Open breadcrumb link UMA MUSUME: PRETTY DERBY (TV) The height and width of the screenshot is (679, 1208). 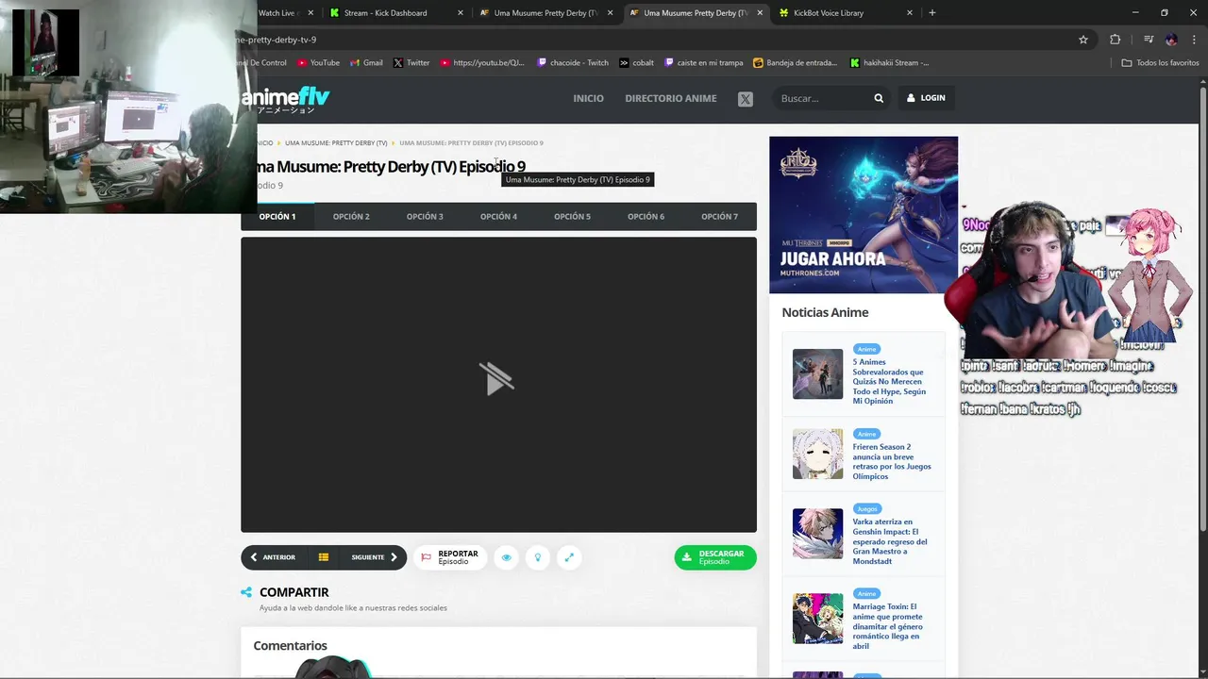point(336,143)
